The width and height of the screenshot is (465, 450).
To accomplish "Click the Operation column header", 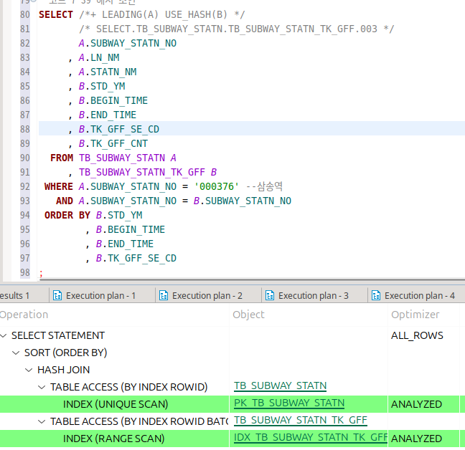I will (24, 314).
